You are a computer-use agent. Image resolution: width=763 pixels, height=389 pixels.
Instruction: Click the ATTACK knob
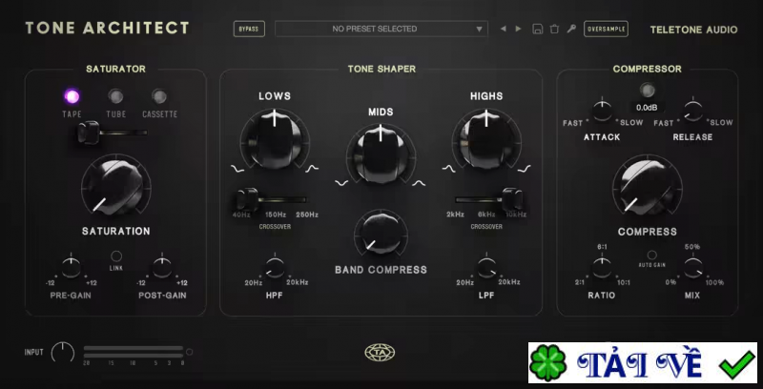click(x=603, y=111)
